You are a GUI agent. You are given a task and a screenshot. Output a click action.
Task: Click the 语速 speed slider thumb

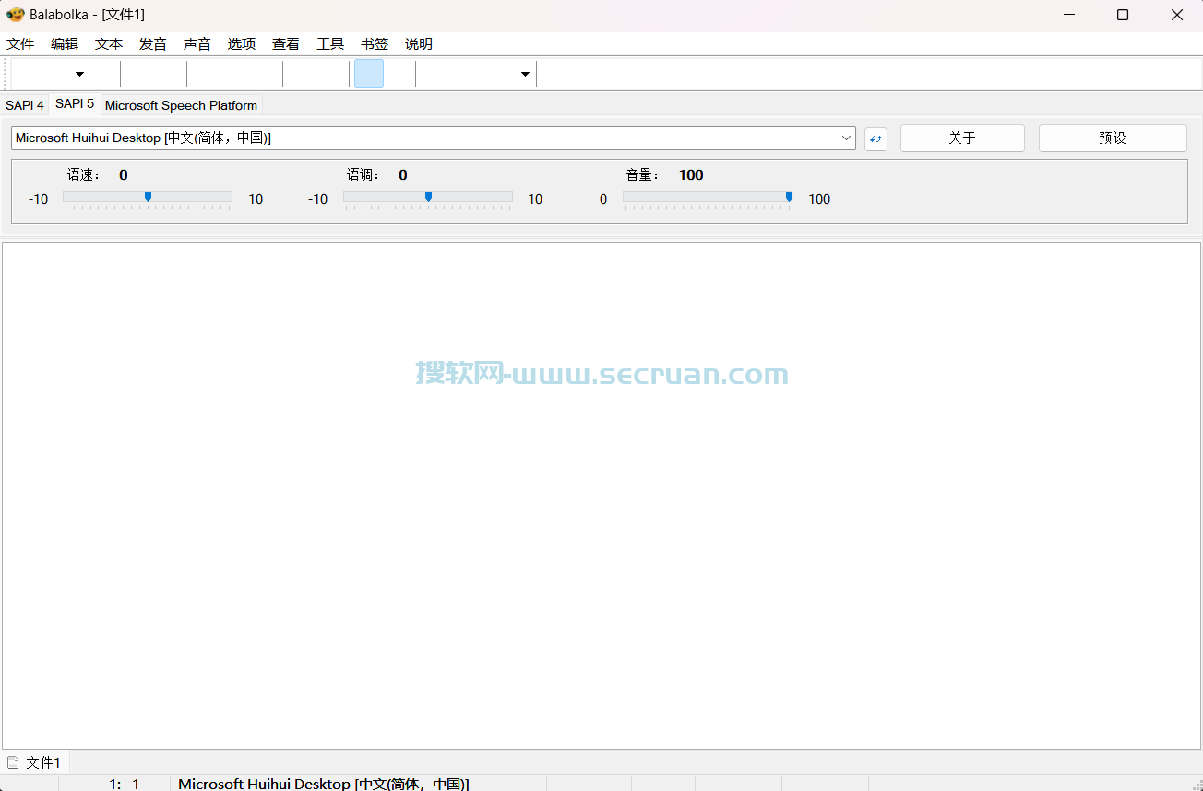148,197
